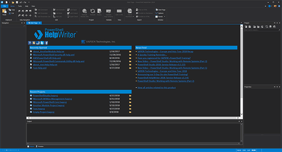
Task: Open folder location for Test.Help.xml
Action: coord(130,68)
